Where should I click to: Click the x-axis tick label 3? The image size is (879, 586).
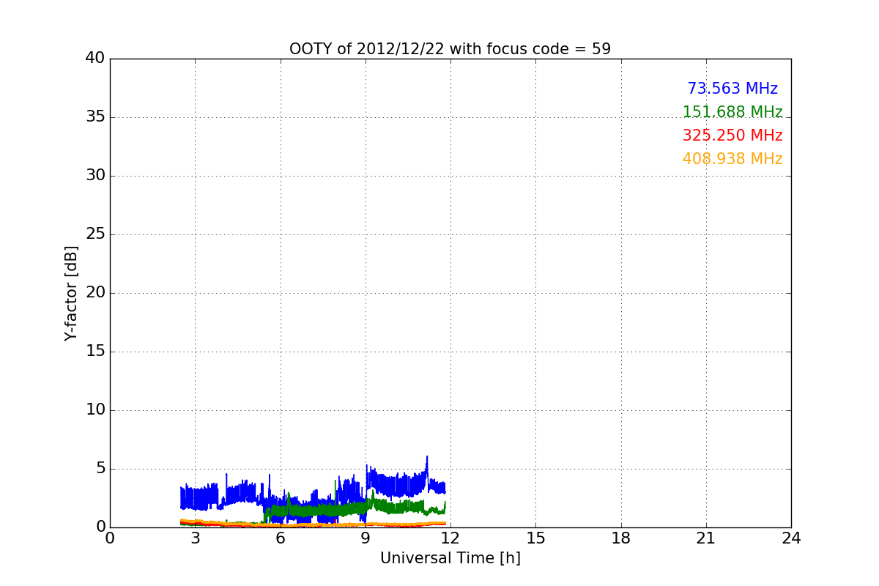click(195, 538)
